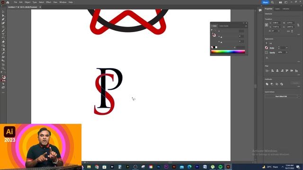Open the Arrange Documents icon
Image resolution: width=303 pixels, height=170 pixels.
[280, 2]
